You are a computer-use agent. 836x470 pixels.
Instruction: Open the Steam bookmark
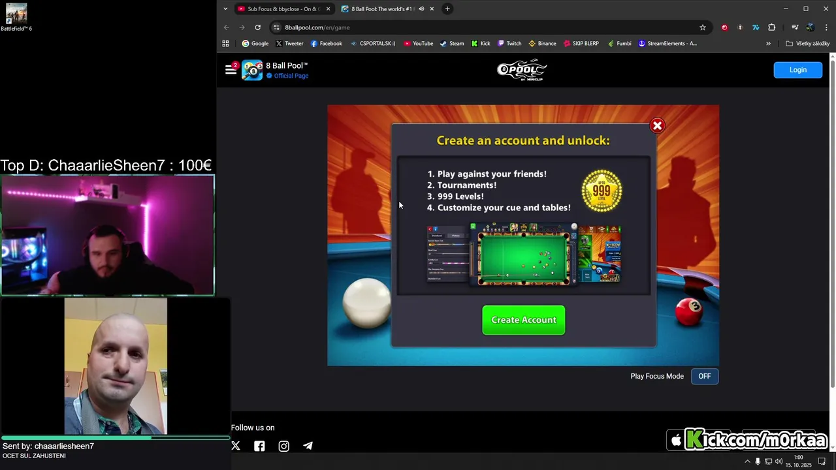pos(452,44)
